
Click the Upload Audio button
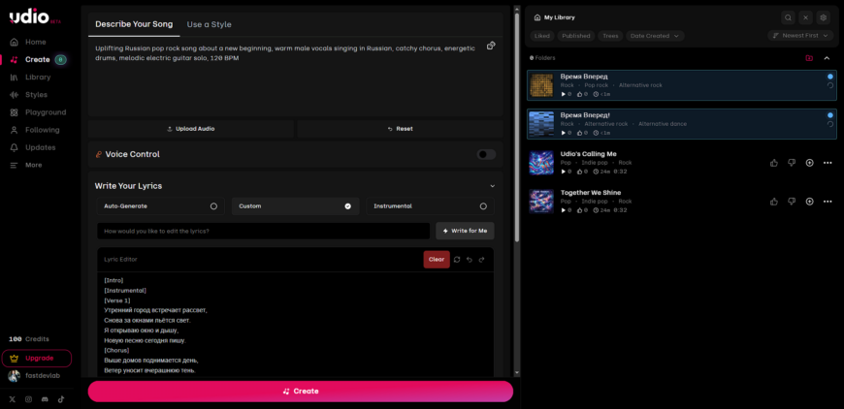191,129
